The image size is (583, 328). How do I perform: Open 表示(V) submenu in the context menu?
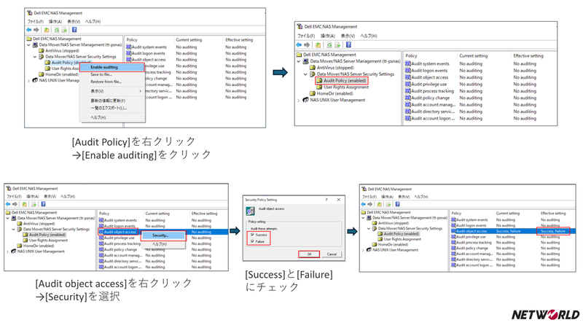point(112,91)
